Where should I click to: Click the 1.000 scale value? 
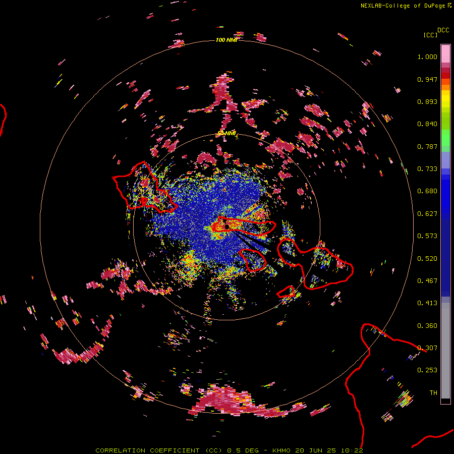pyautogui.click(x=427, y=56)
